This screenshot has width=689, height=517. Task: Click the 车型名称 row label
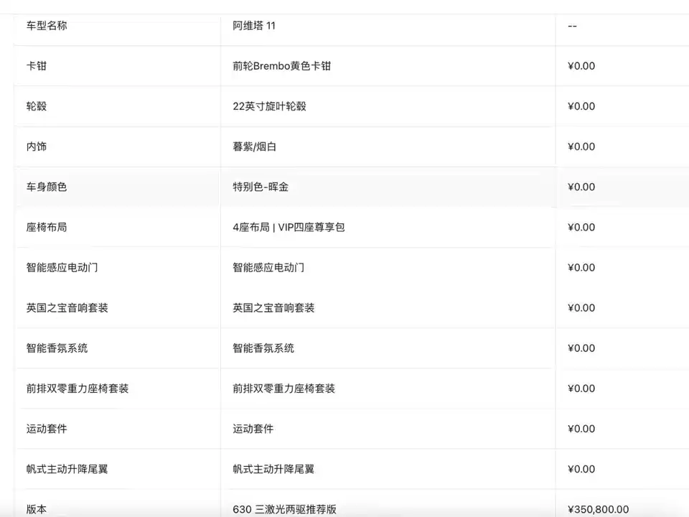[x=47, y=26]
